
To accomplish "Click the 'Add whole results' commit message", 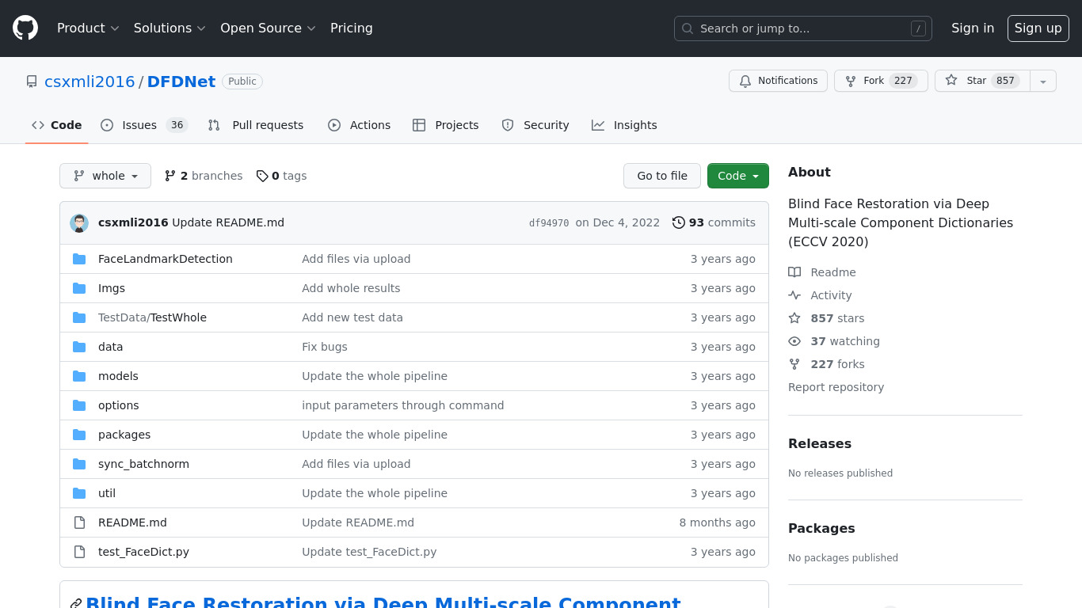I will pyautogui.click(x=351, y=288).
